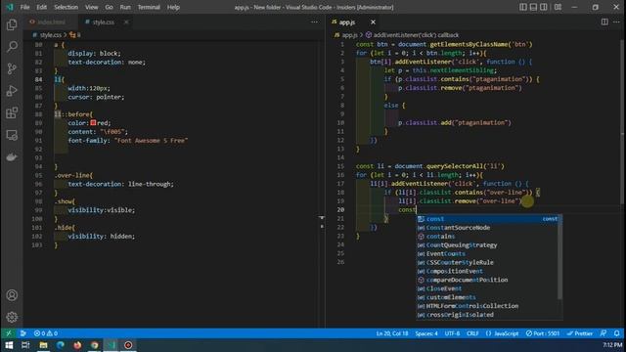
Task: Click Port : 5501 Live Server status
Action: click(x=543, y=333)
